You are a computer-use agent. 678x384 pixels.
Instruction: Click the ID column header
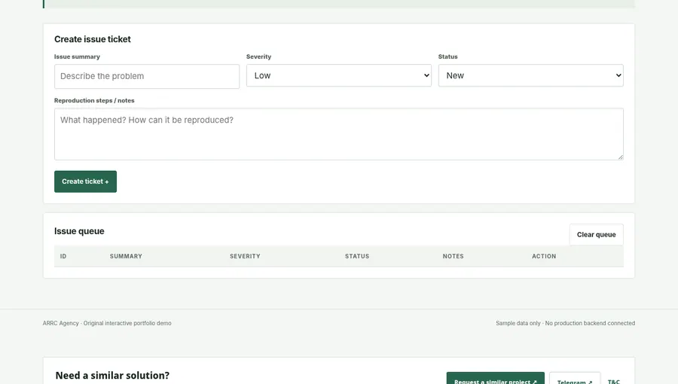click(x=63, y=256)
